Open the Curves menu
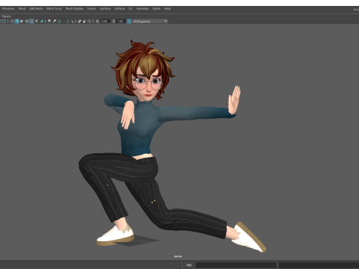The height and width of the screenshot is (269, 359). (91, 9)
